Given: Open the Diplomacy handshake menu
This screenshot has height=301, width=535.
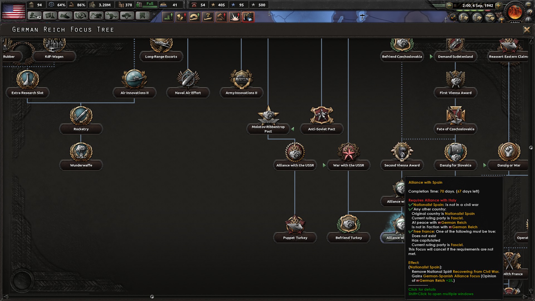Looking at the screenshot, I should (65, 16).
